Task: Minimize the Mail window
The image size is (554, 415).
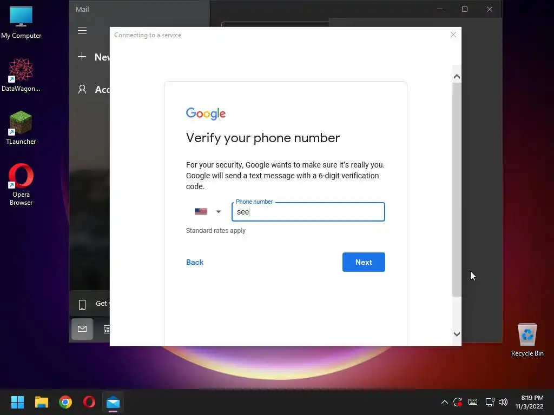Action: tap(440, 9)
